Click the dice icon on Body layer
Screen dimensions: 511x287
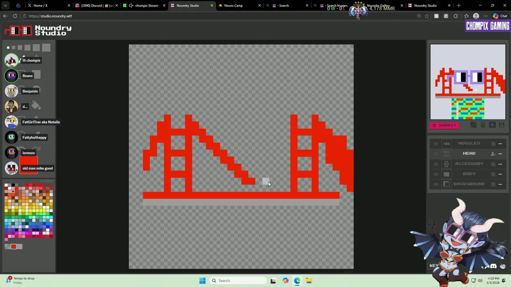point(493,174)
